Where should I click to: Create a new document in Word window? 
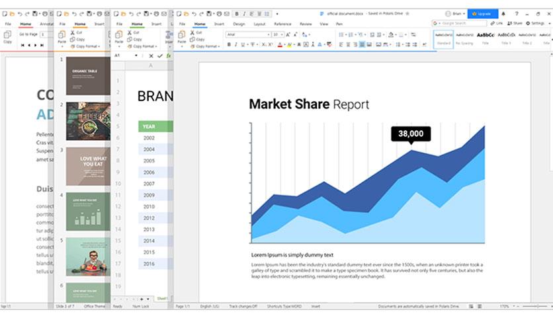point(179,14)
